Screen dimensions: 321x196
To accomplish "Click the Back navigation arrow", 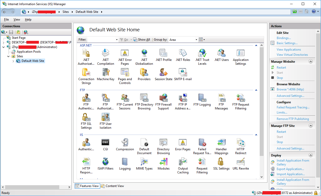I will 4,12.
